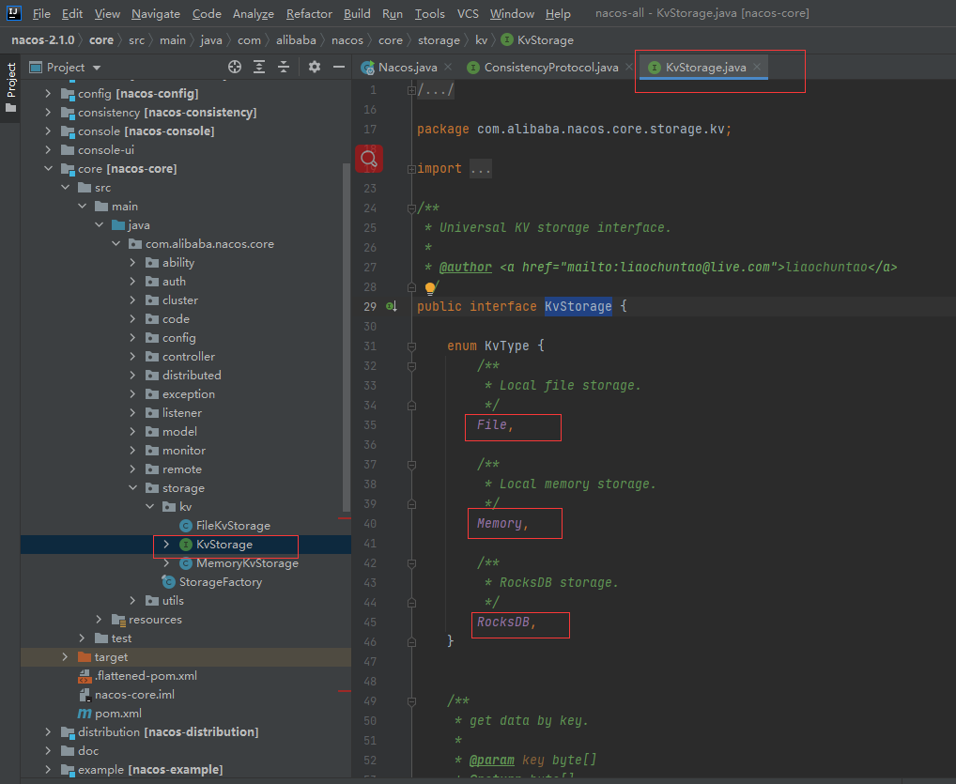Open the Refactor menu

click(x=309, y=13)
